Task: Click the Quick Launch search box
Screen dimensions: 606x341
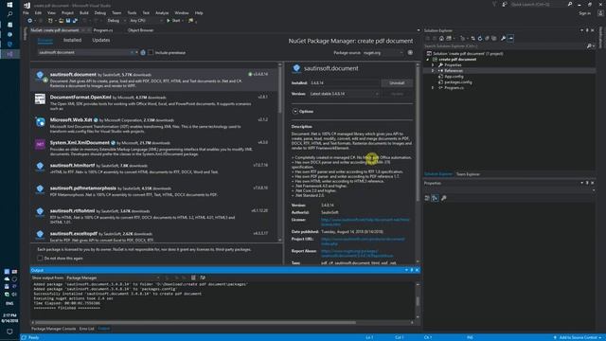Action: 538,4
